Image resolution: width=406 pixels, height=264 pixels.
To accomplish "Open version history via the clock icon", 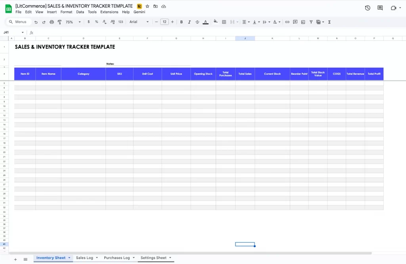I will coord(367,8).
